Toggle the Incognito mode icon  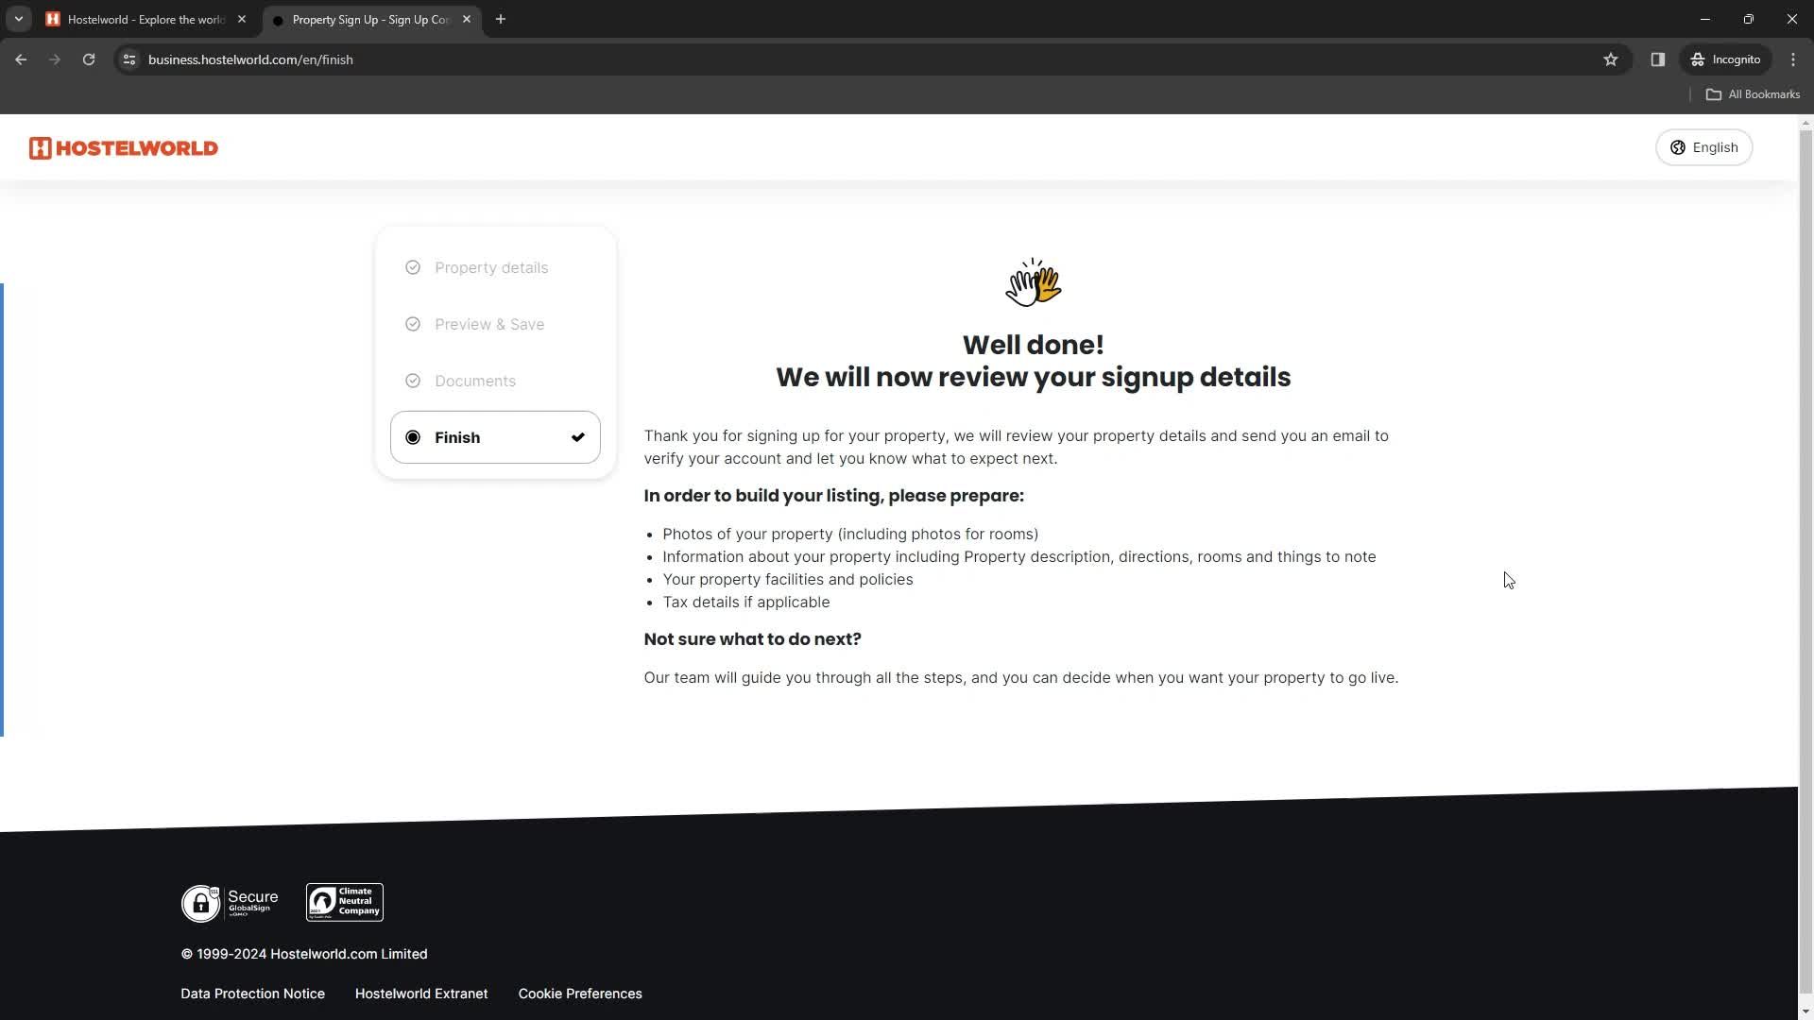(1697, 59)
